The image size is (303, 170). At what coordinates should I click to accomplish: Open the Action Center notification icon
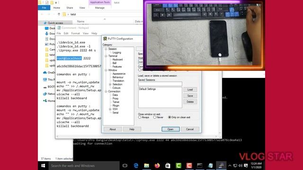[x=246, y=166]
